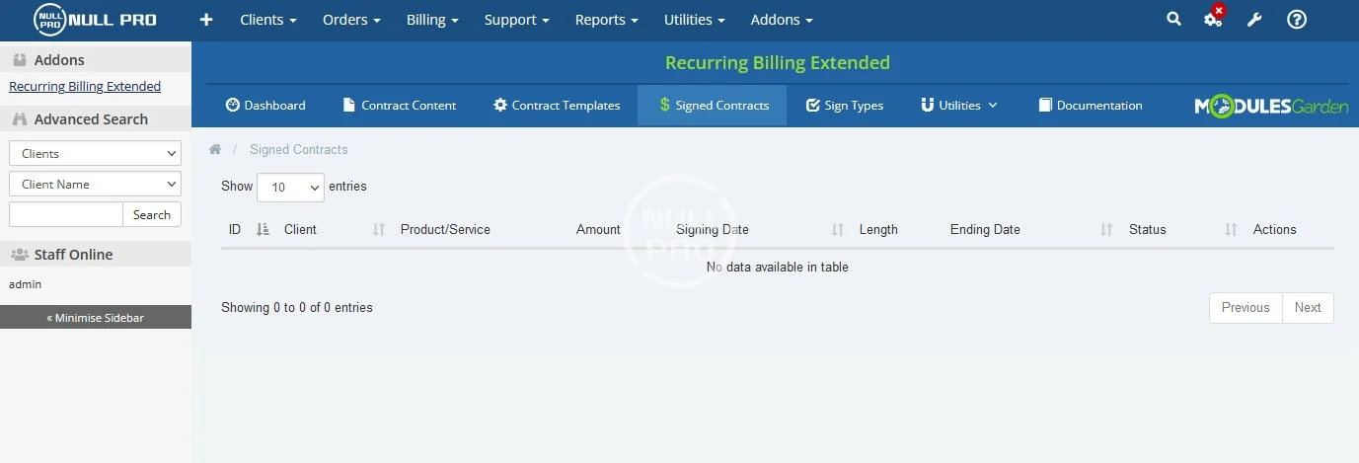Viewport: 1359px width, 463px height.
Task: Go to the Sign Types tab
Action: tap(845, 106)
